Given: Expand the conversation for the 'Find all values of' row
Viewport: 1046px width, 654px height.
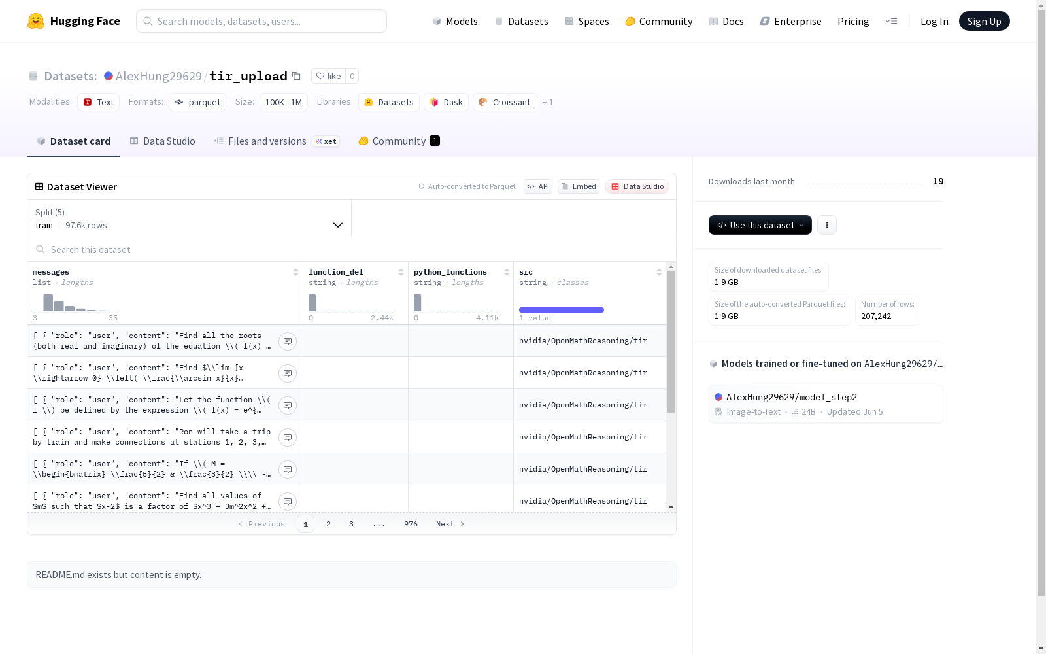Looking at the screenshot, I should pos(288,502).
